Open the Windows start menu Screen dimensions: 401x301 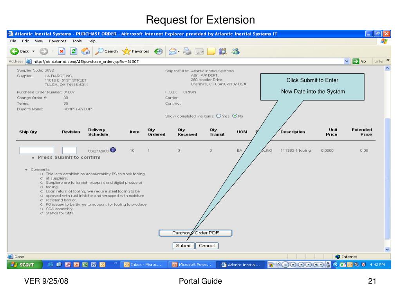pyautogui.click(x=25, y=265)
